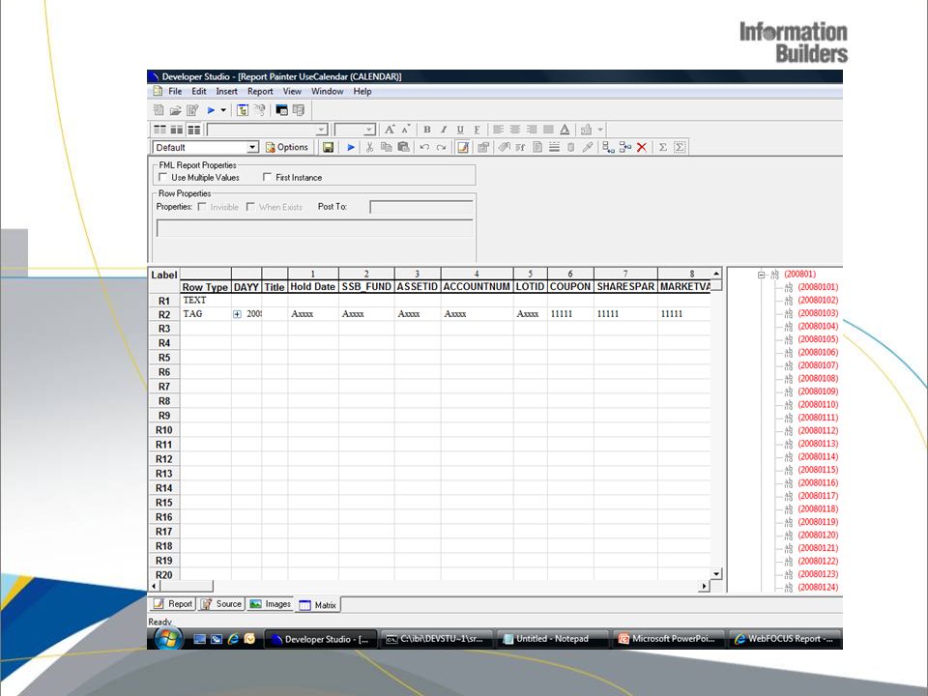The width and height of the screenshot is (928, 696).
Task: Click the Center alignment icon
Action: (515, 130)
